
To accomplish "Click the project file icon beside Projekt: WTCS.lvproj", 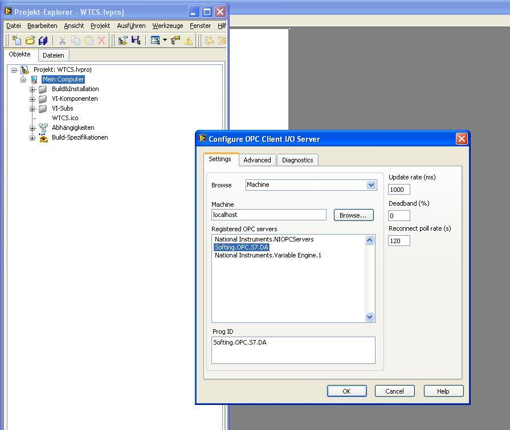I will tap(25, 69).
